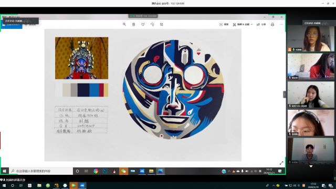This screenshot has width=336, height=189.
Task: Open Start menu on the local bottom taskbar
Action: (x=4, y=185)
